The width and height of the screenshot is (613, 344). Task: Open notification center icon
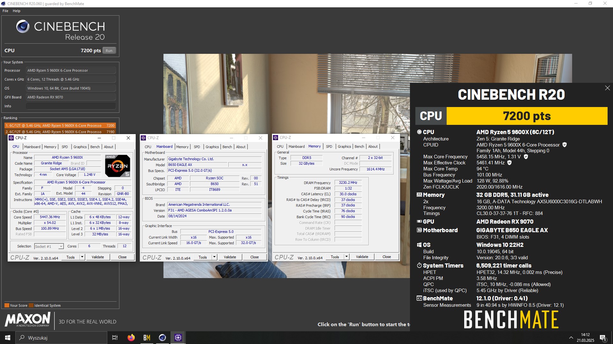(x=603, y=338)
